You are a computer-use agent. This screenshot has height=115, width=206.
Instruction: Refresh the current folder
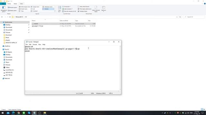pos(180,17)
